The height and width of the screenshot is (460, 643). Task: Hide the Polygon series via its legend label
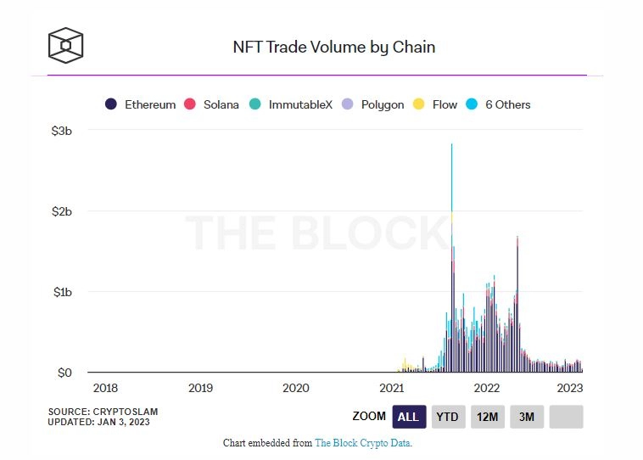(383, 104)
